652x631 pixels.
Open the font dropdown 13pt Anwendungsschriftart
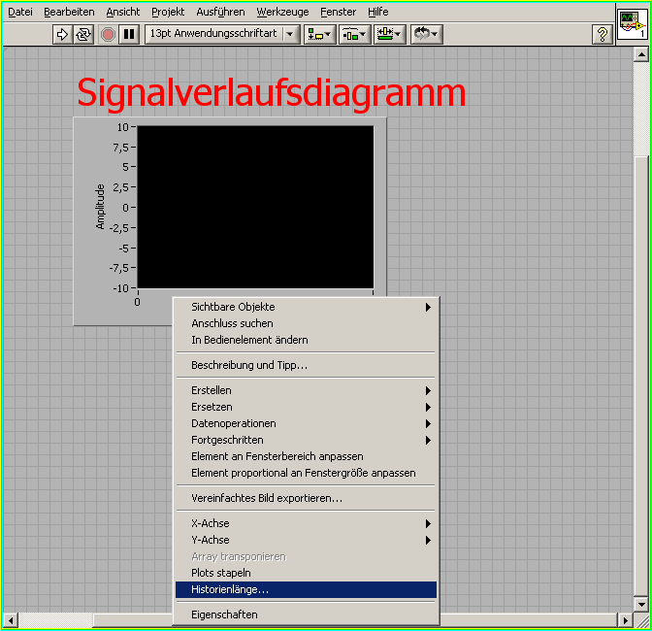pyautogui.click(x=222, y=34)
